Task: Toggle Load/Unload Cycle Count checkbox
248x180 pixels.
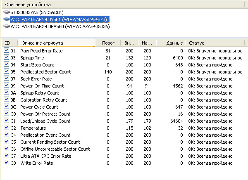Action: 6,121
